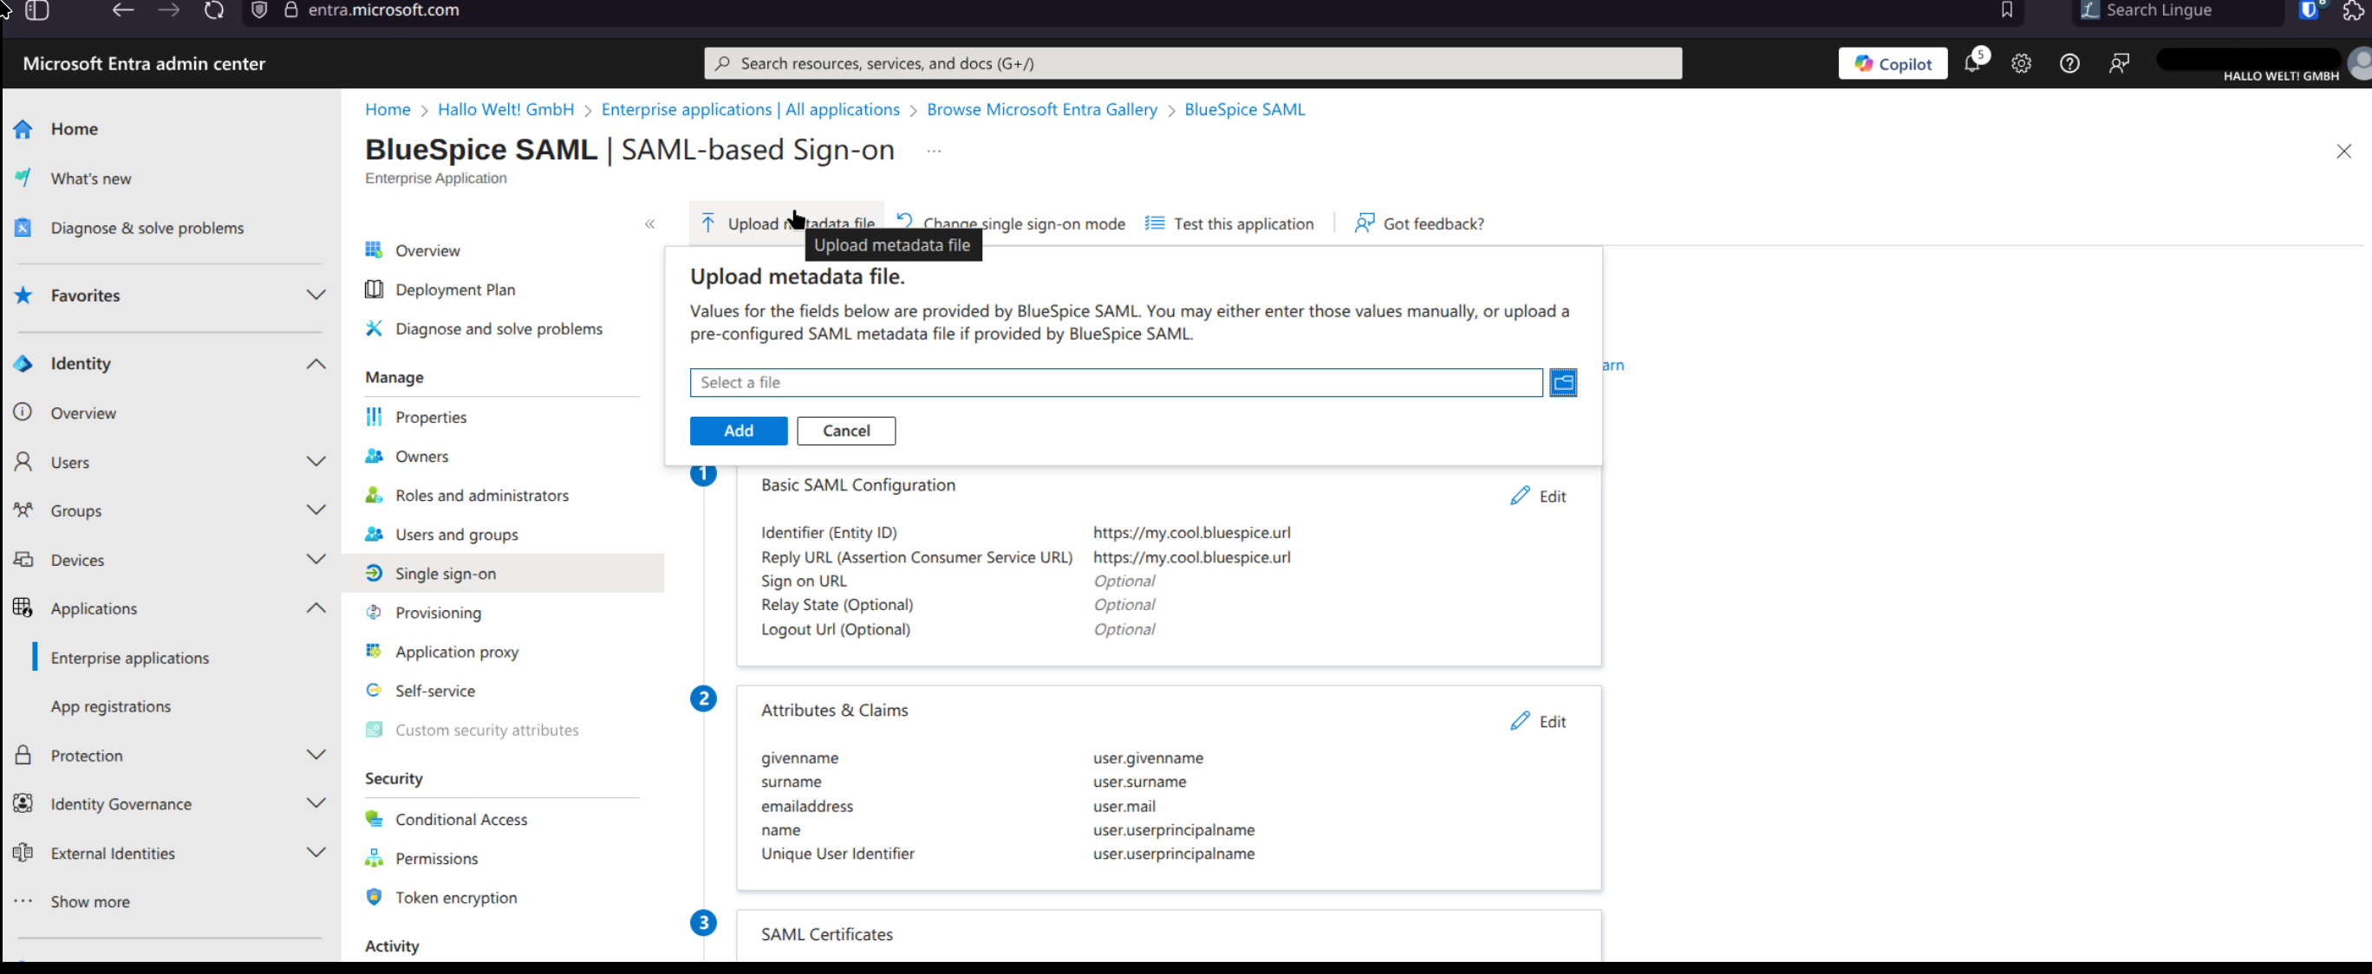This screenshot has height=974, width=2372.
Task: Collapse the app menu with double-chevron icon
Action: click(x=649, y=224)
